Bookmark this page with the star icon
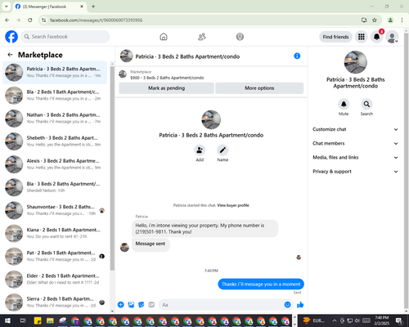Image resolution: width=409 pixels, height=327 pixels. (375, 20)
